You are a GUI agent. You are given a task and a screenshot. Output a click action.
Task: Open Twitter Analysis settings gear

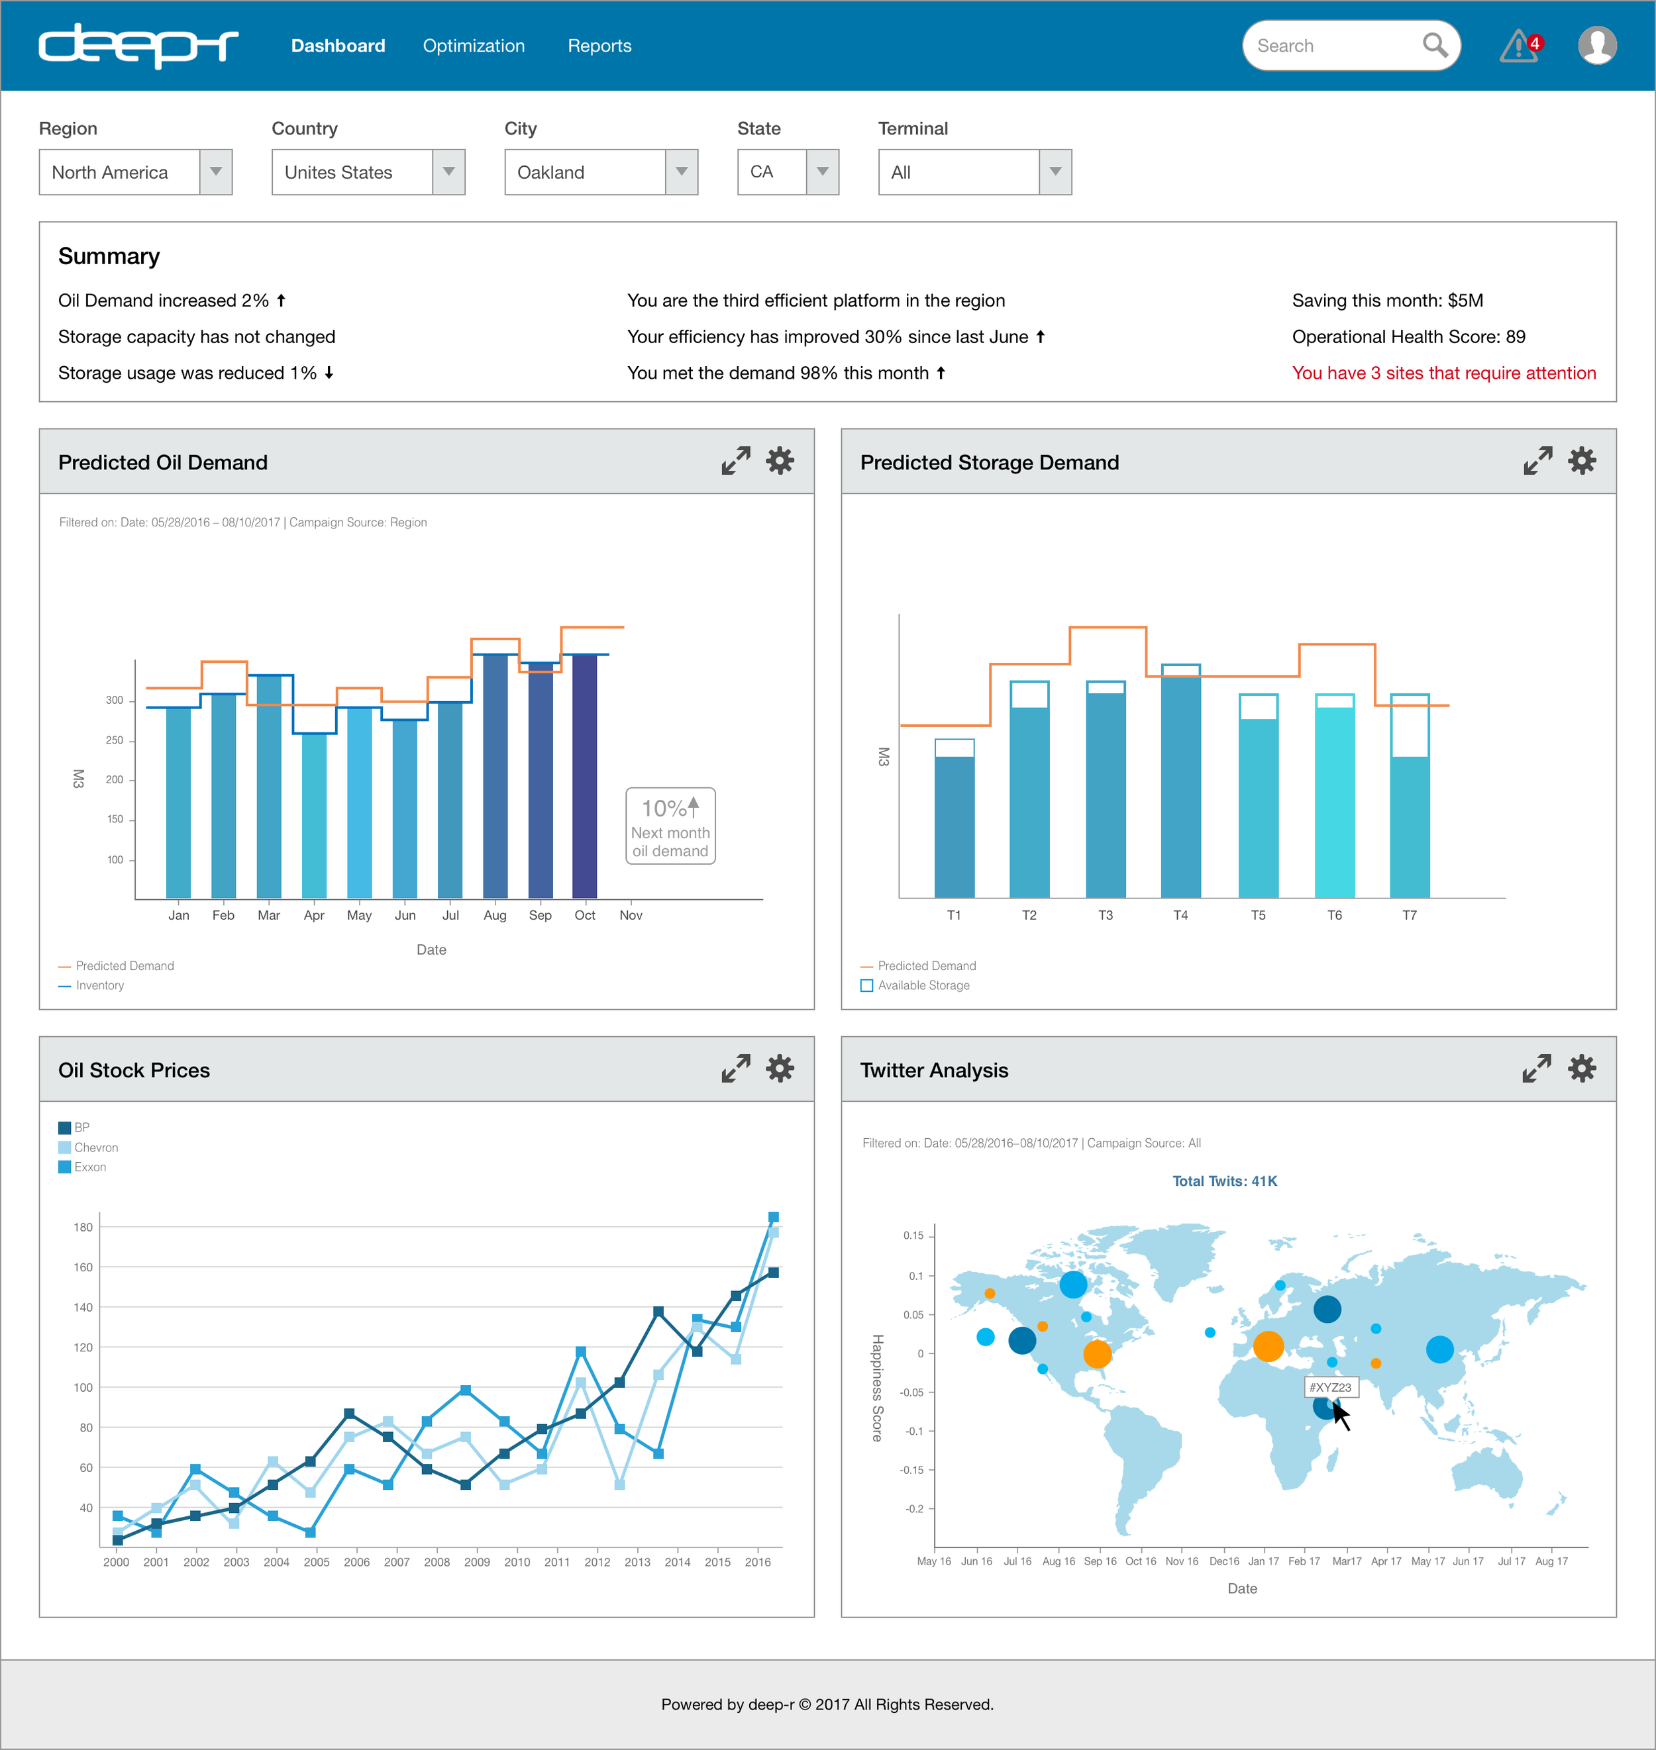coord(1582,1069)
